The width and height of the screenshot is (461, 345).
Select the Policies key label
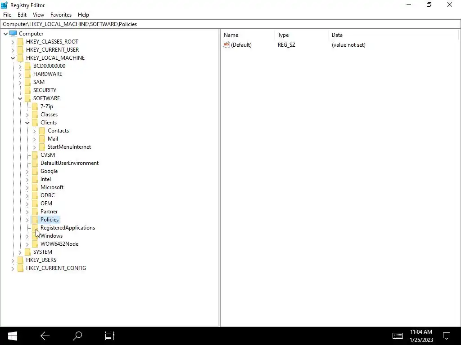pyautogui.click(x=50, y=220)
